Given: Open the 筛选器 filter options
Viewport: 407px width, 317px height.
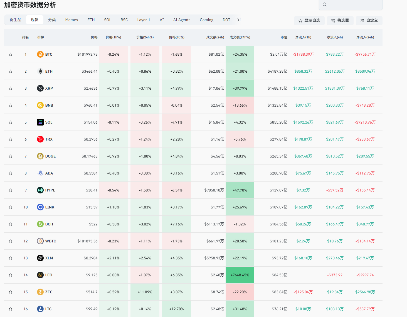Looking at the screenshot, I should tap(340, 20).
